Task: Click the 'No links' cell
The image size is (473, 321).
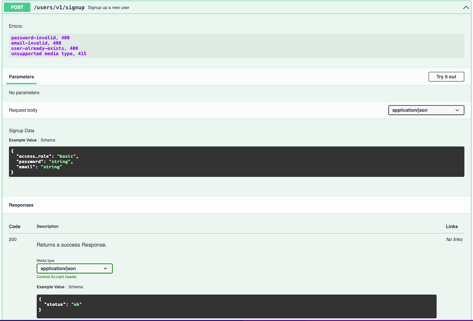Action: [x=454, y=239]
